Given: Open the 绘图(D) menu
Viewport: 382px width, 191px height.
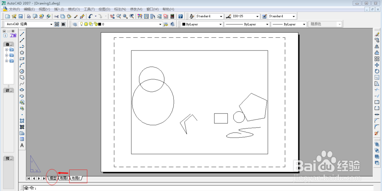Looking at the screenshot, I should (x=105, y=9).
